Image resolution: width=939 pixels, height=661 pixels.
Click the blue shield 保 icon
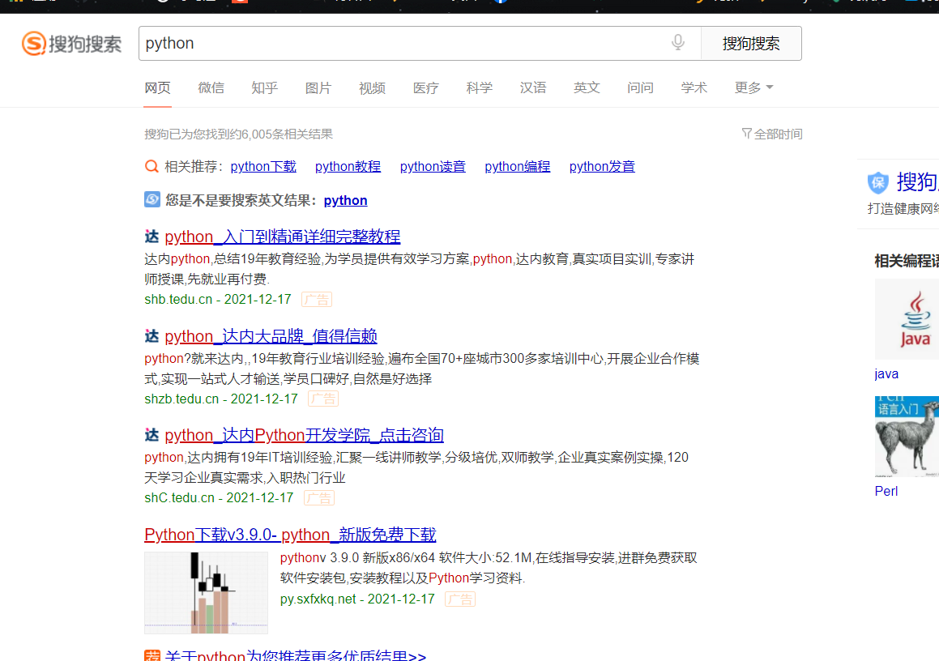point(878,182)
